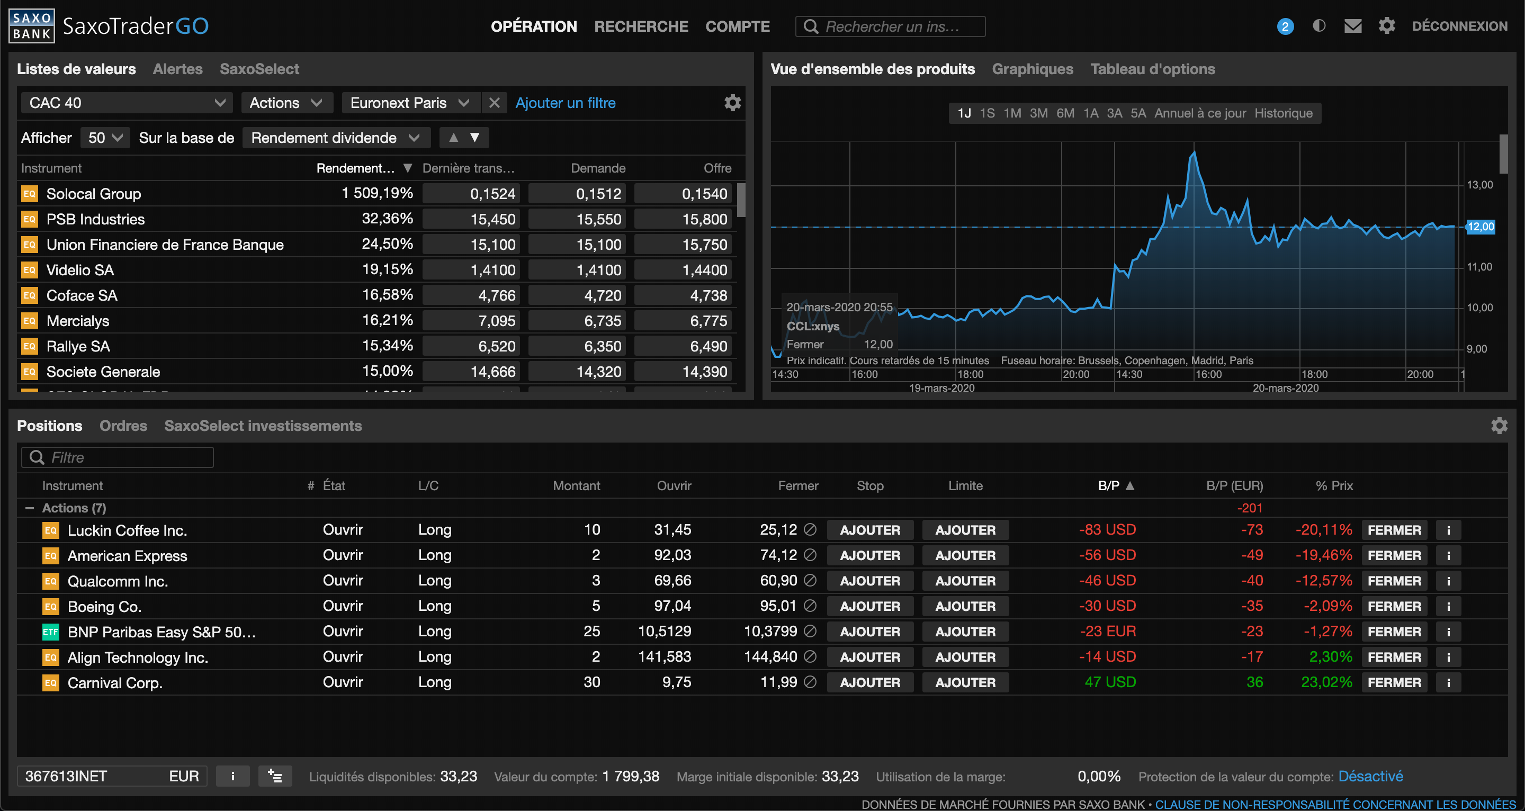
Task: Open the account selector 367613INET EUR
Action: 112,776
